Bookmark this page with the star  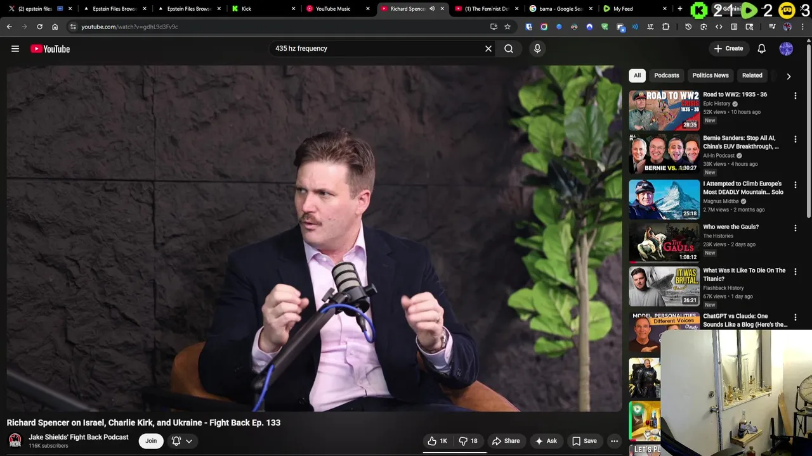pos(507,27)
